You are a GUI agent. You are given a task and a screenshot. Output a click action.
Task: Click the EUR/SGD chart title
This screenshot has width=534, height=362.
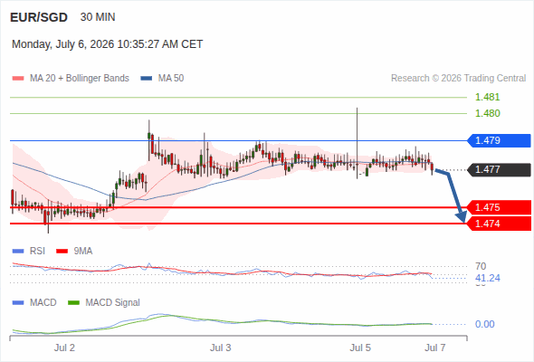coord(39,17)
